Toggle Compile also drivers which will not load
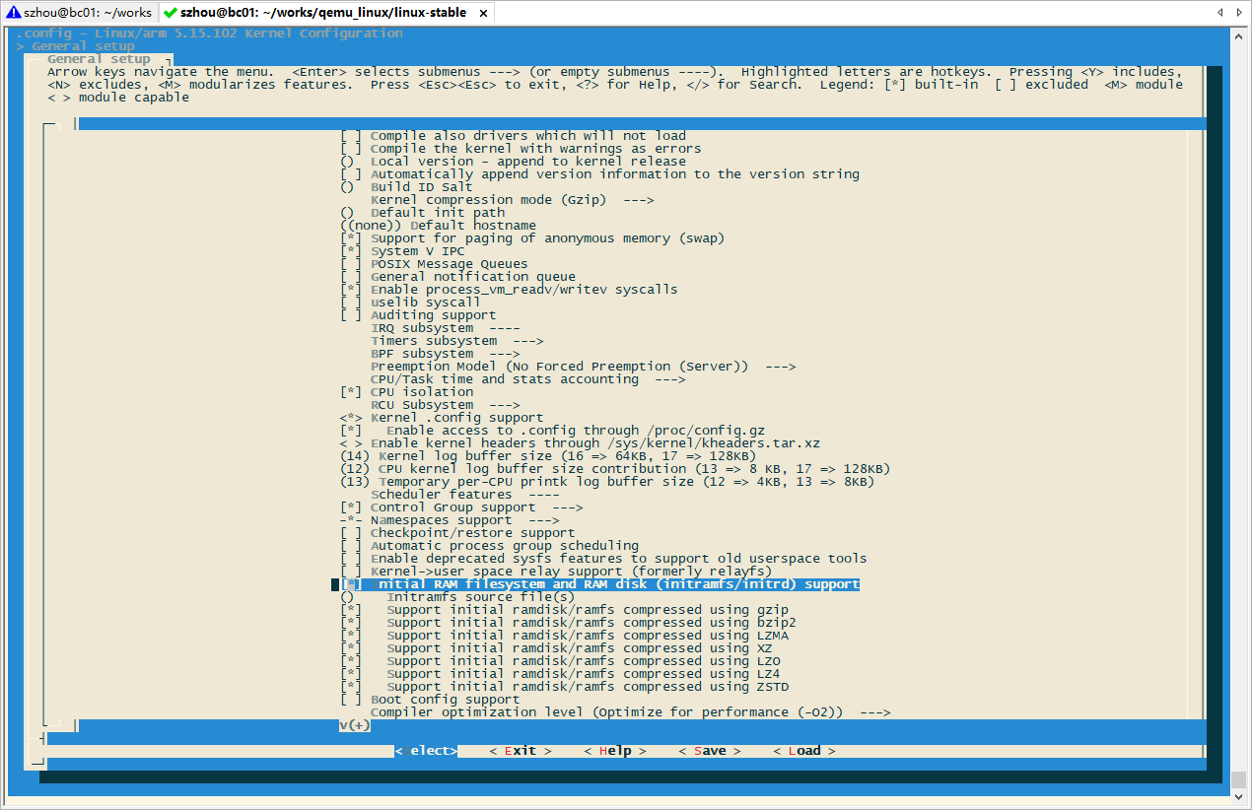The width and height of the screenshot is (1252, 810). point(513,136)
